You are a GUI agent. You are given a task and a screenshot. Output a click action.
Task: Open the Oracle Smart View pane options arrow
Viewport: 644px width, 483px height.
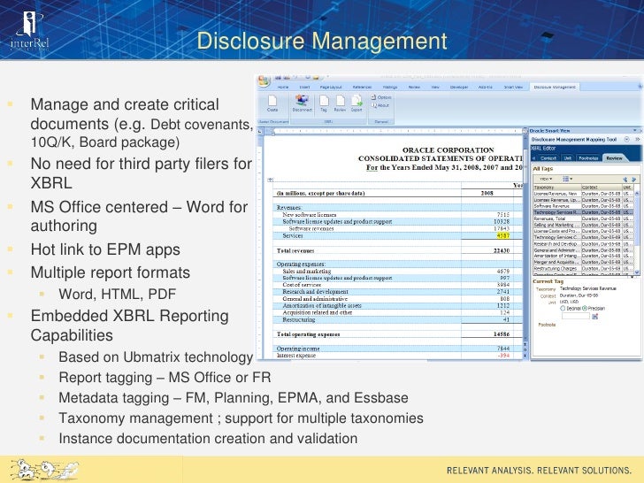click(x=635, y=131)
